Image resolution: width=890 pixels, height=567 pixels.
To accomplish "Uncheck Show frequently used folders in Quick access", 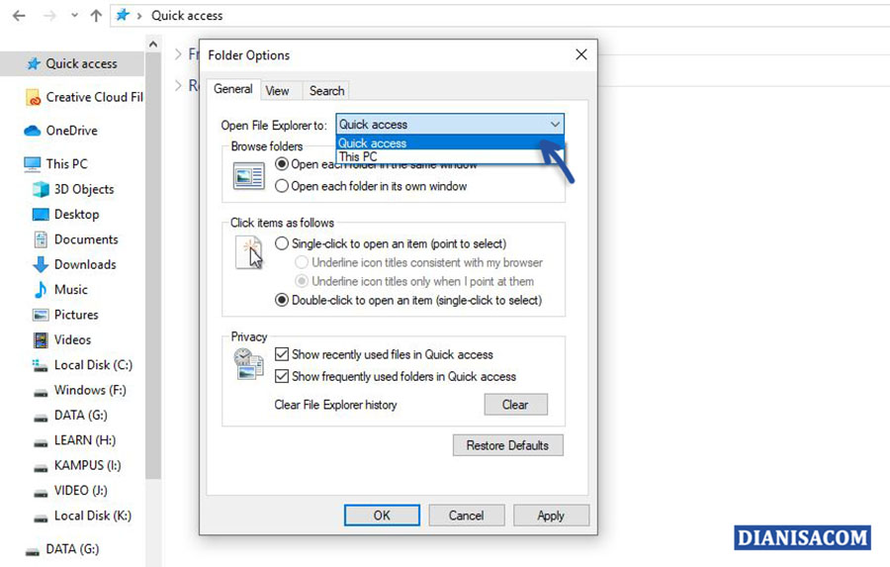I will click(x=282, y=376).
